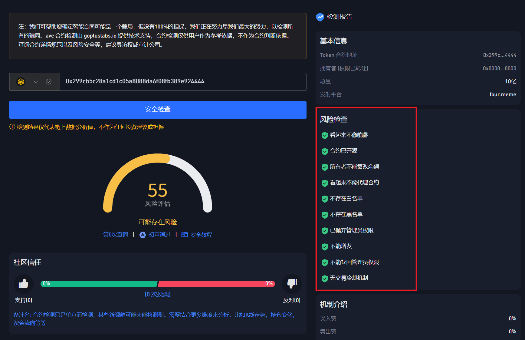Click the 第0次查询 link
Viewport: 525px width, 340px height.
tap(115, 235)
